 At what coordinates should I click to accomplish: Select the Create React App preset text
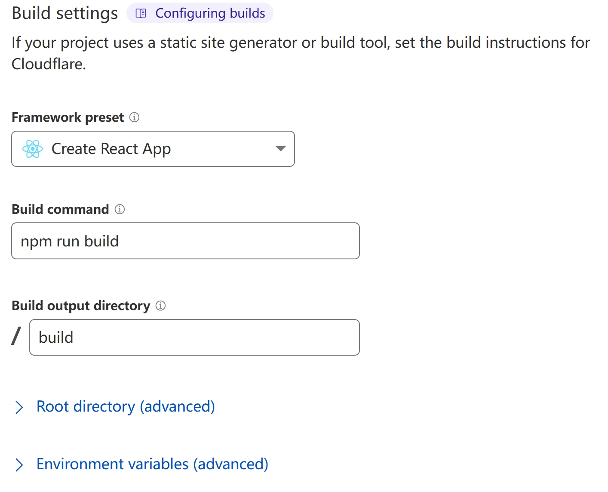tap(111, 149)
